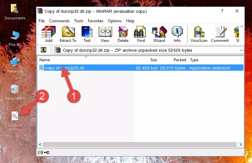252x163 pixels.
Task: Open the Help menu
Action: [x=130, y=21]
